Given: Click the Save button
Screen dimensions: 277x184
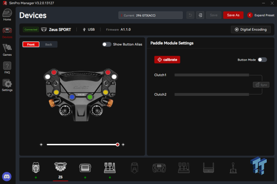Looking at the screenshot, I should coord(214,15).
